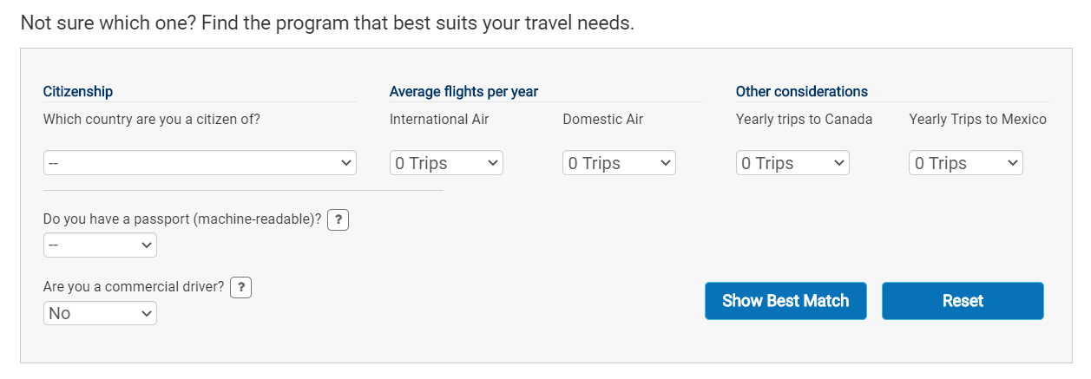Click the International Air label text

click(x=439, y=120)
